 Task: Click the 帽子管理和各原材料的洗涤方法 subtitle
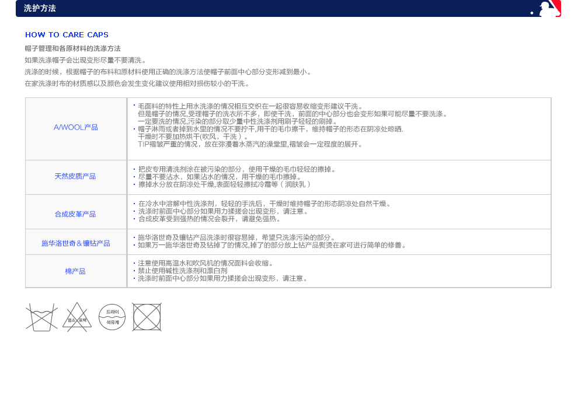pyautogui.click(x=72, y=48)
